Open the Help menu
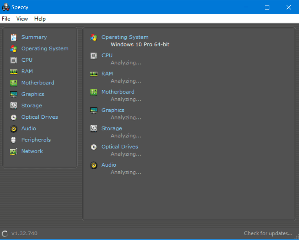Screen dimensions: 299x240 [40, 19]
